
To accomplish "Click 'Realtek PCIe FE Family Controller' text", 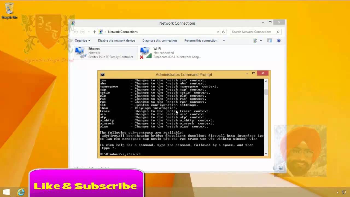I will (x=111, y=57).
